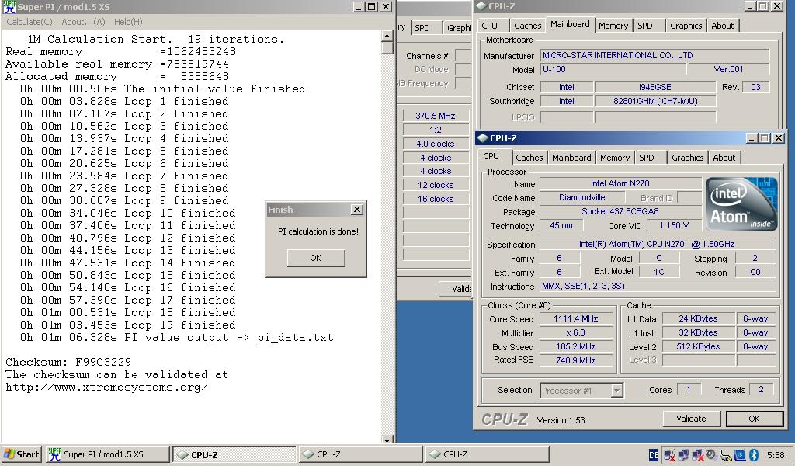The width and height of the screenshot is (795, 466).
Task: Open About tab in front CPU-Z window
Action: (724, 158)
